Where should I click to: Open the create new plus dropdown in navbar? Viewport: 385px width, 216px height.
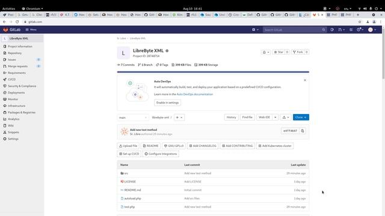coord(255,29)
